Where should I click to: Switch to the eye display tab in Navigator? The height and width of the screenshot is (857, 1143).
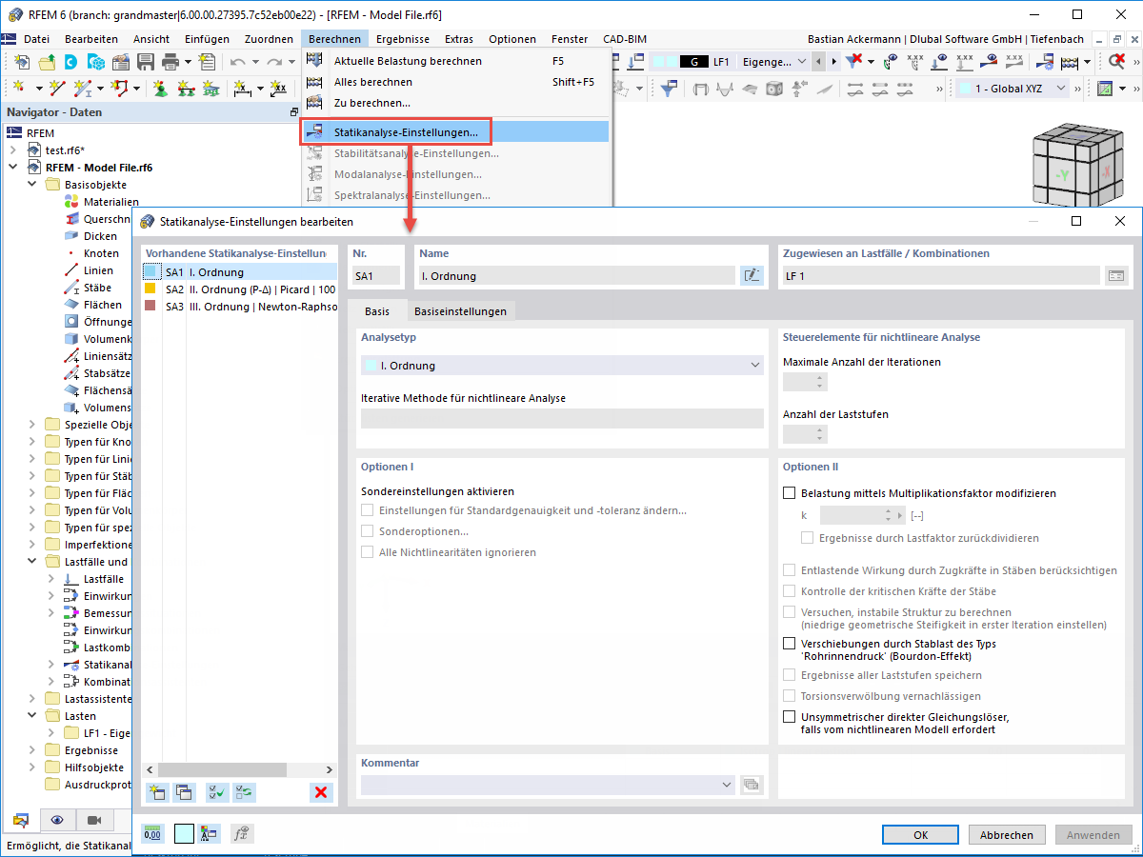pos(58,820)
